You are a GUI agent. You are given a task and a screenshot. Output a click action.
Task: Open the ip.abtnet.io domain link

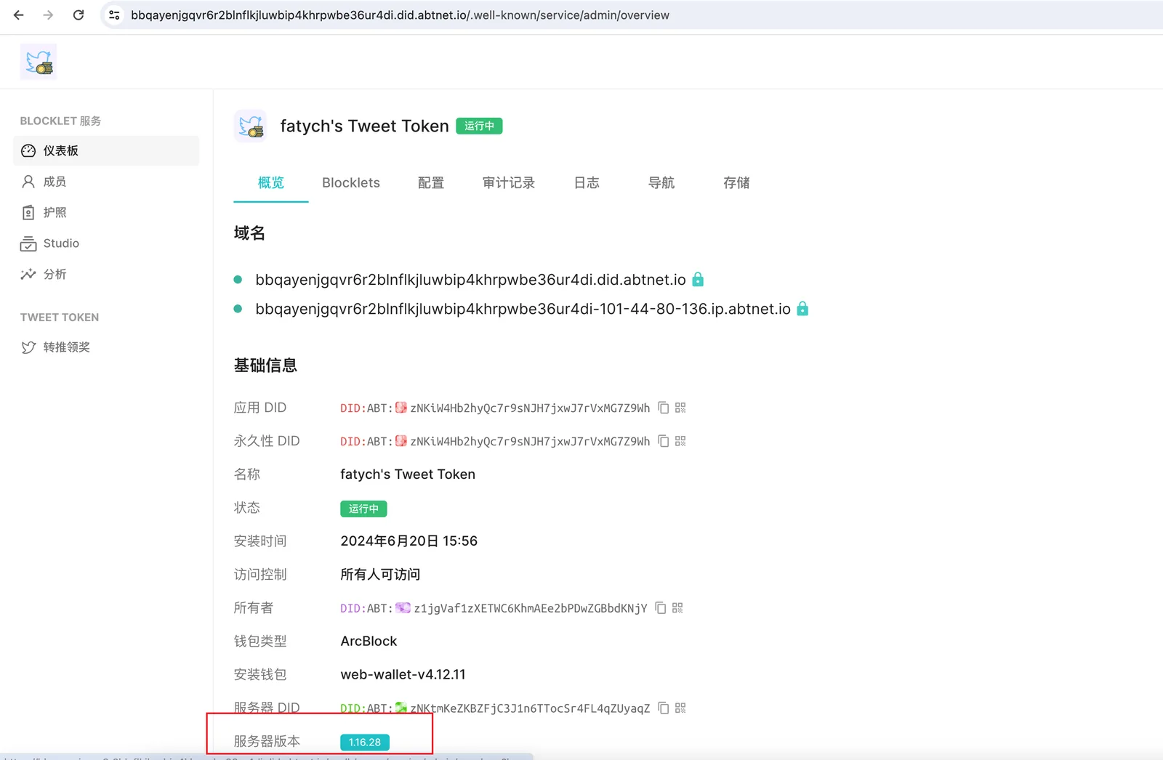523,309
